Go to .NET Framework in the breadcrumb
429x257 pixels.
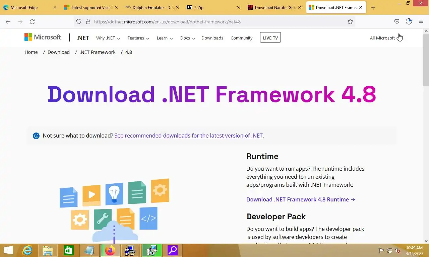[98, 52]
